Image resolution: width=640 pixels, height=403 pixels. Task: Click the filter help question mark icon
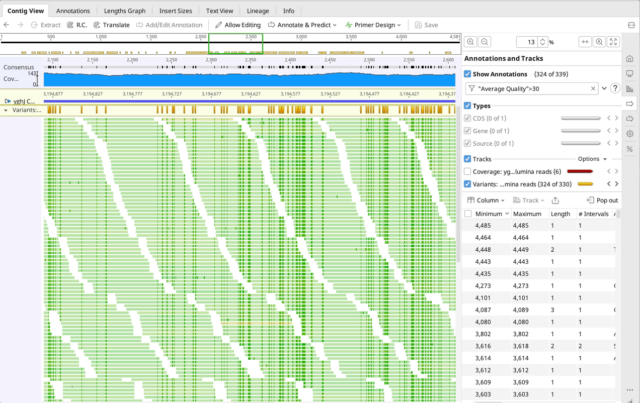(615, 88)
